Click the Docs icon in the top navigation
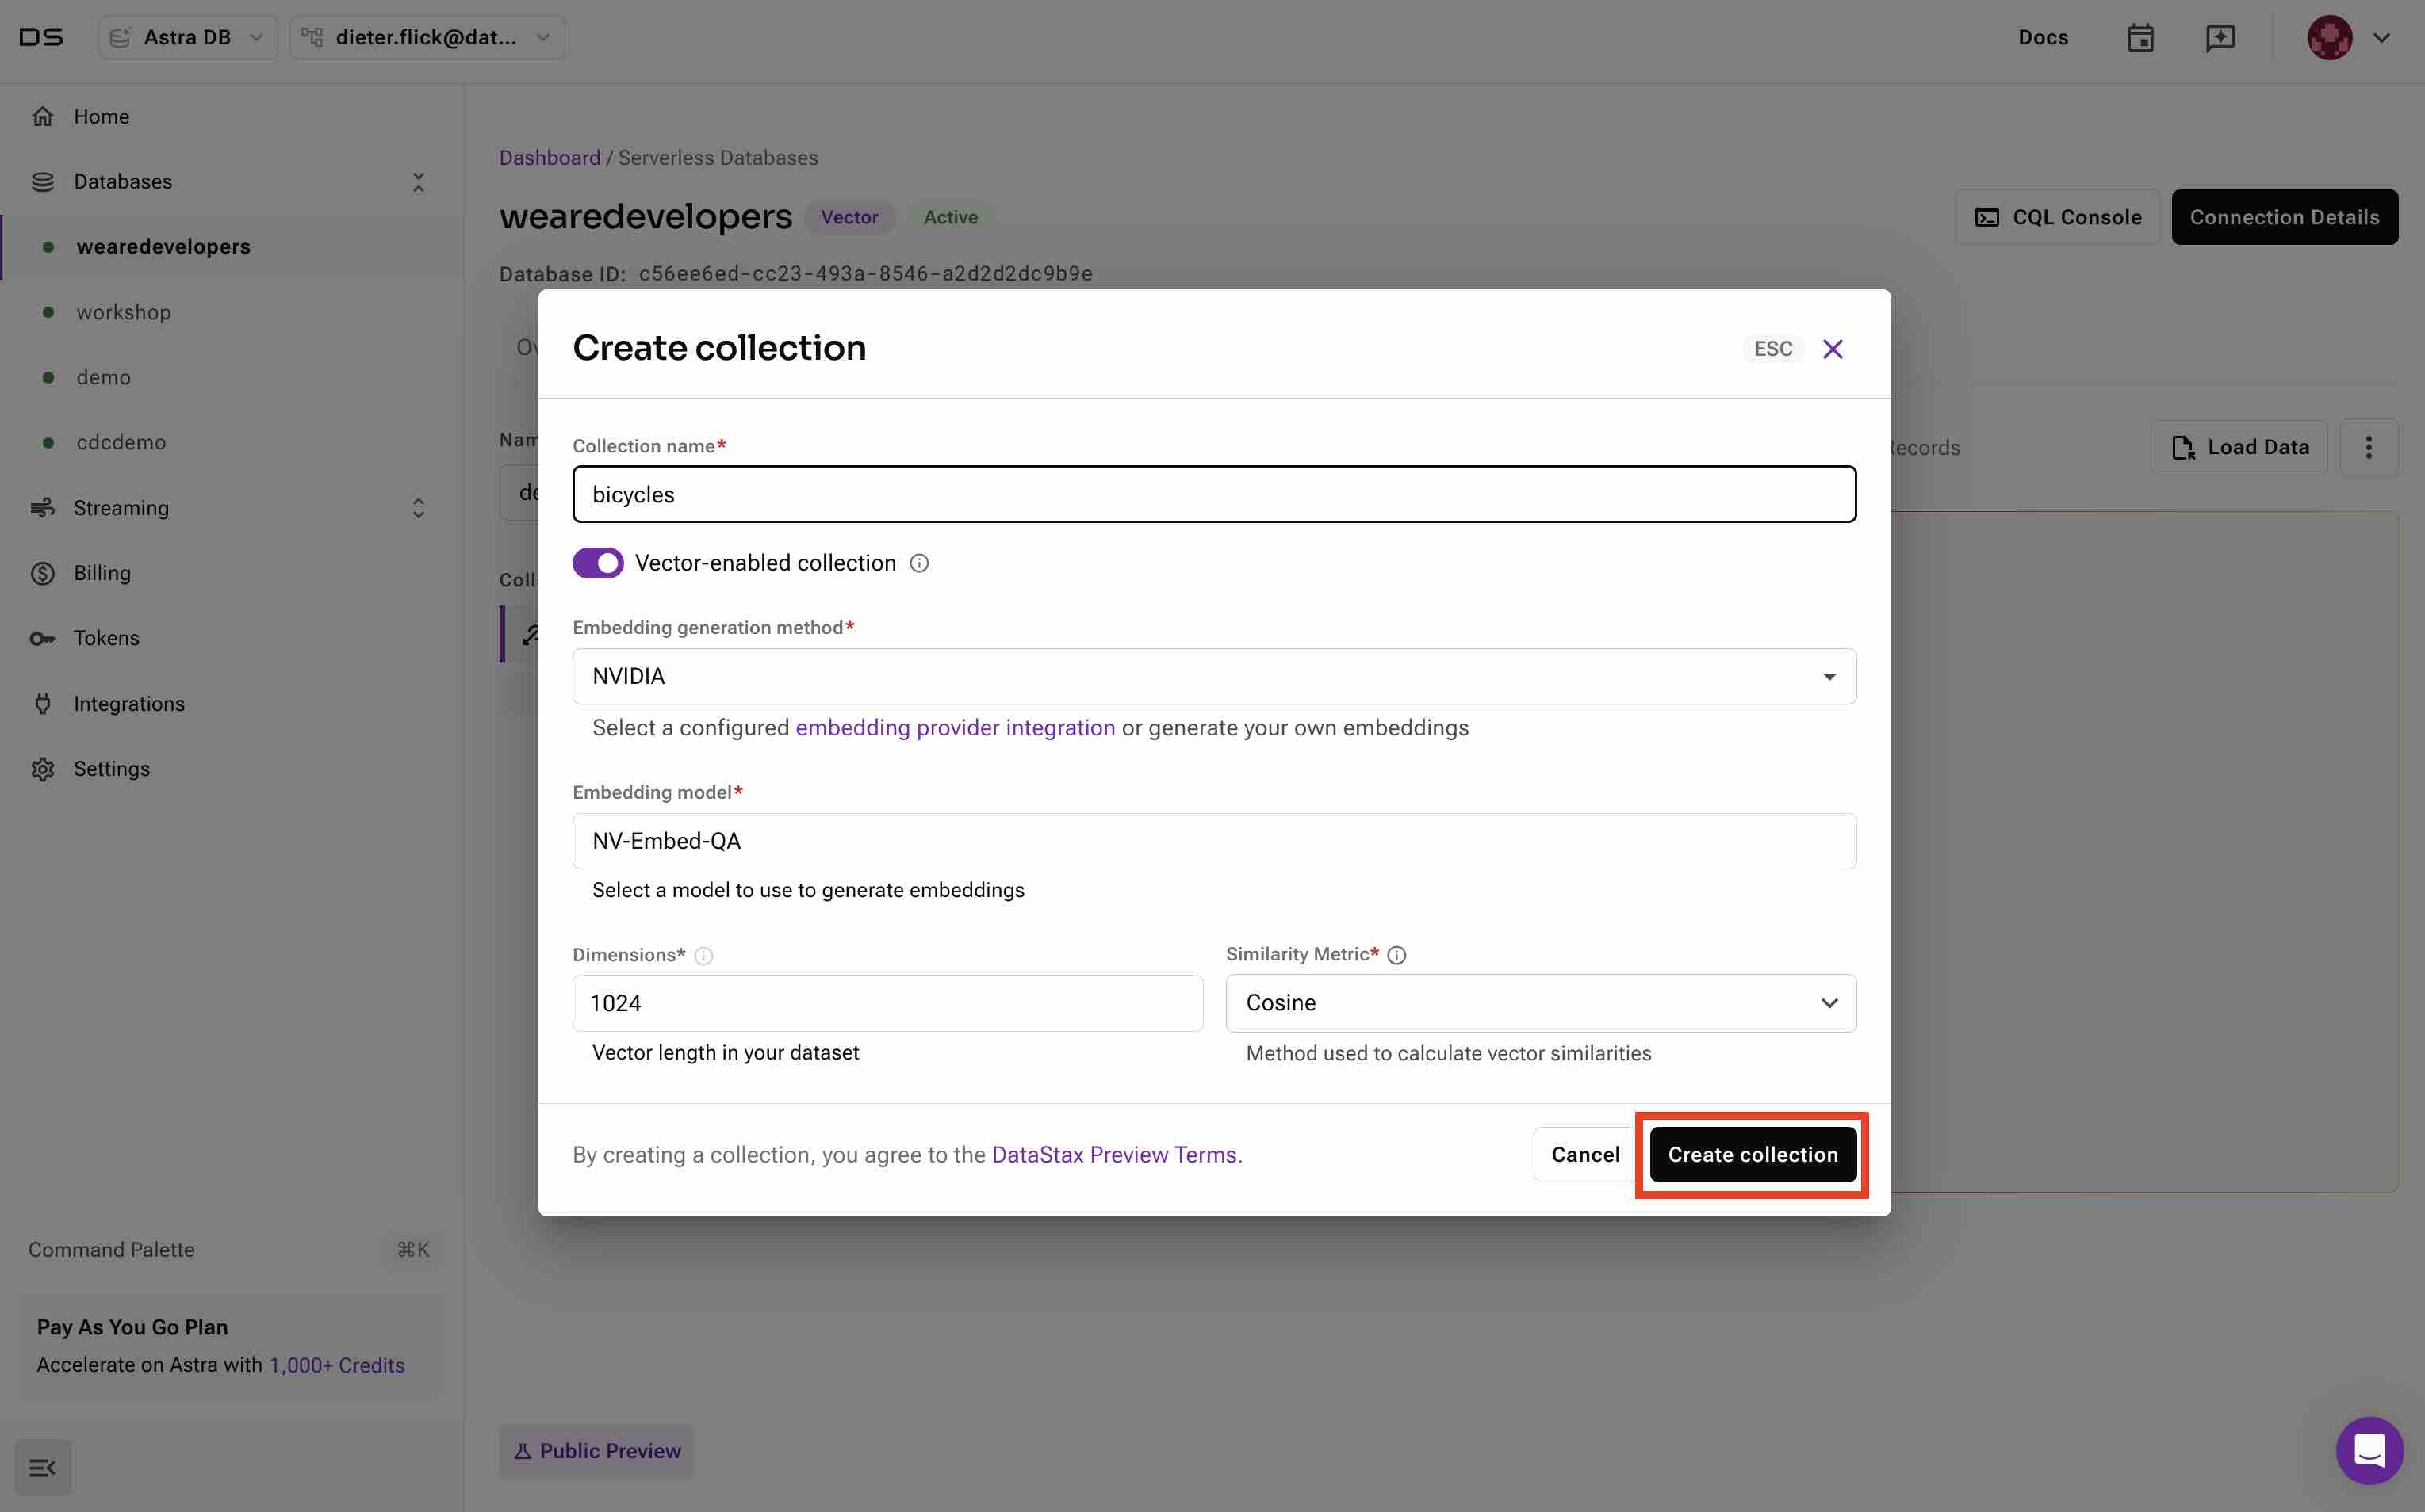Screen dimensions: 2425x1512 coord(2041,36)
